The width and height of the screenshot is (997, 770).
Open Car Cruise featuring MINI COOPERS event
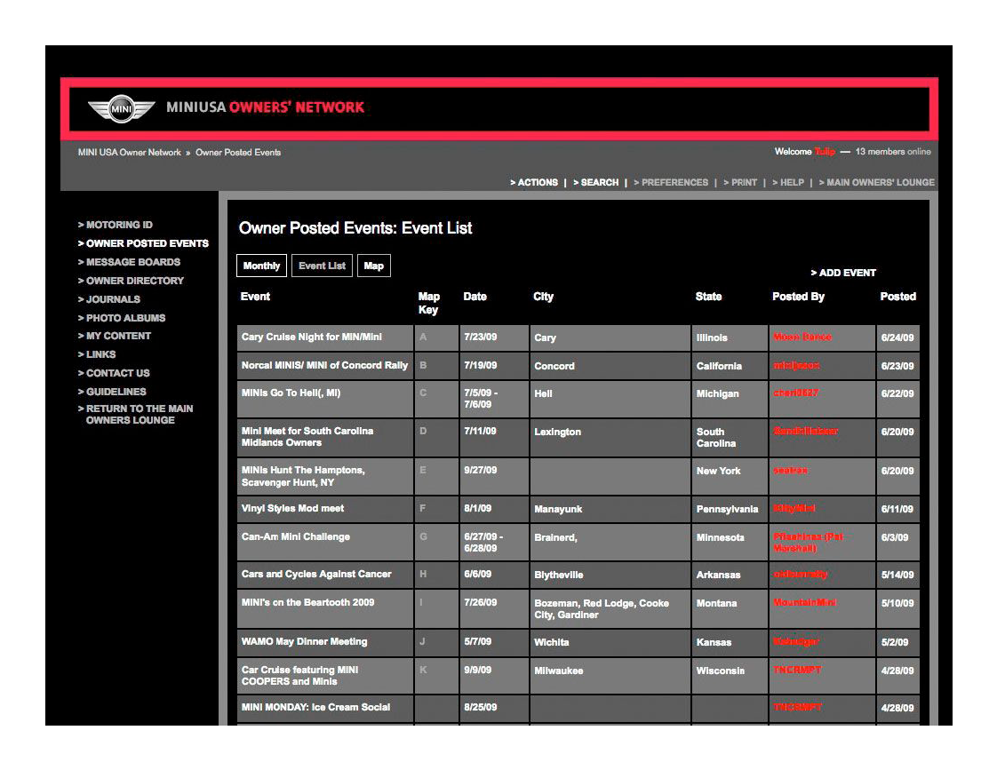coord(299,675)
